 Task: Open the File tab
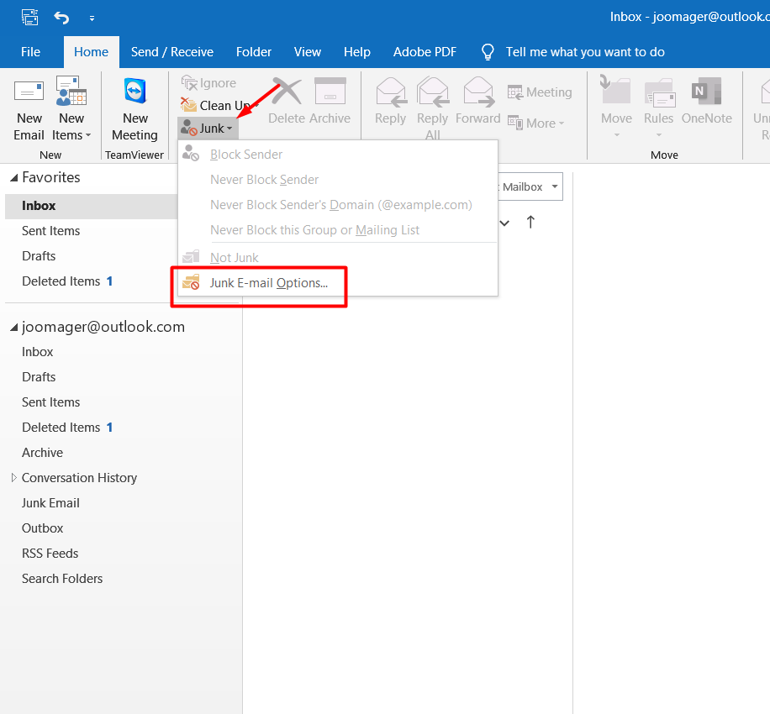30,52
